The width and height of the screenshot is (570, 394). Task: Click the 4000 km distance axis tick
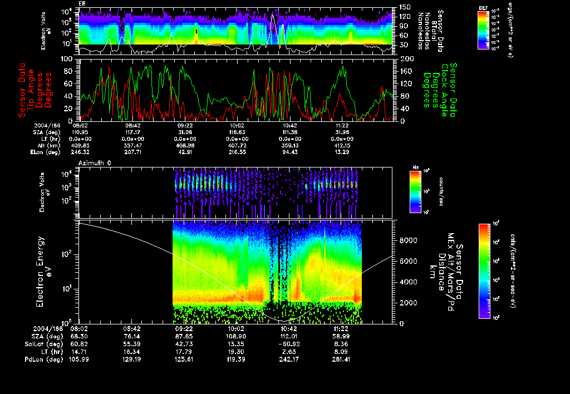pos(408,282)
